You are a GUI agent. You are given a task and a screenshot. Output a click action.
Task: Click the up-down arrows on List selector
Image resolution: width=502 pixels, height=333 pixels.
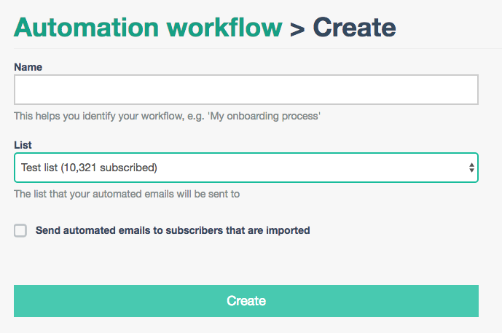click(x=471, y=168)
